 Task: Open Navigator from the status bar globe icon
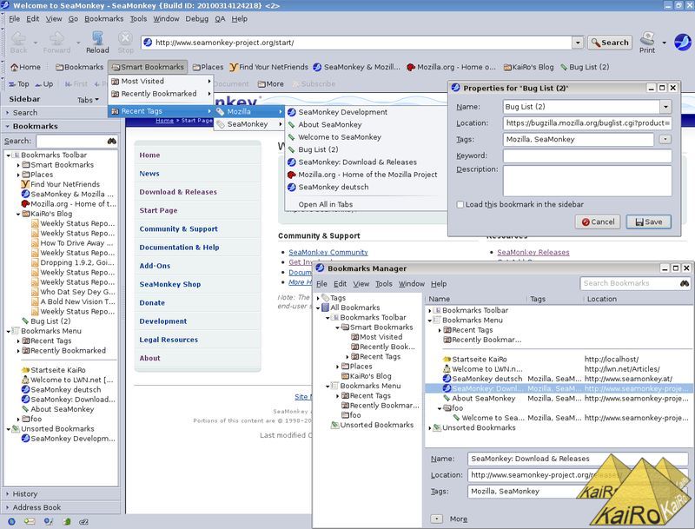(x=11, y=521)
